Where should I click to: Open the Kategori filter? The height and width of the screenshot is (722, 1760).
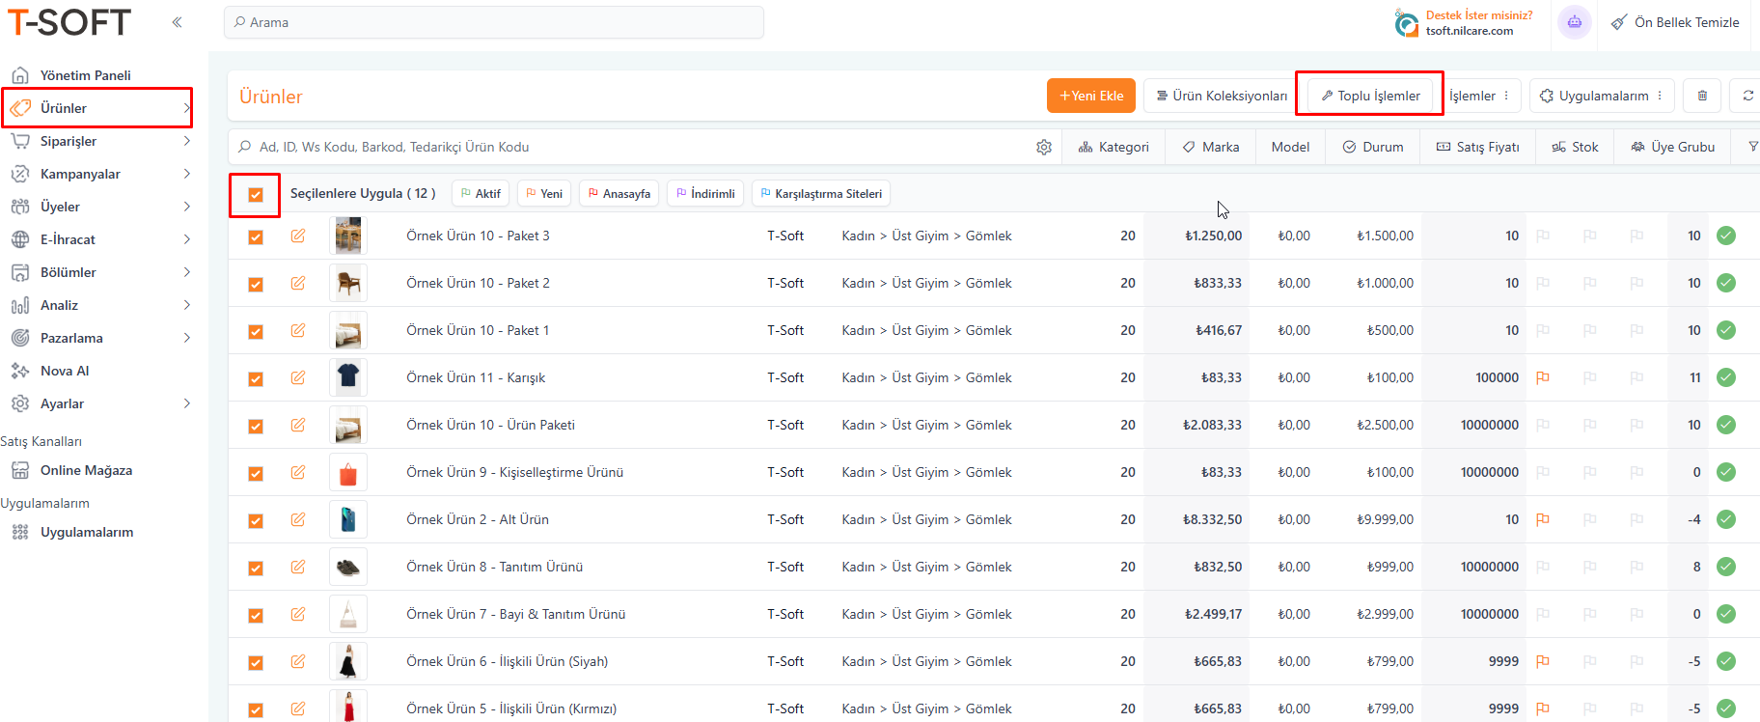1114,147
